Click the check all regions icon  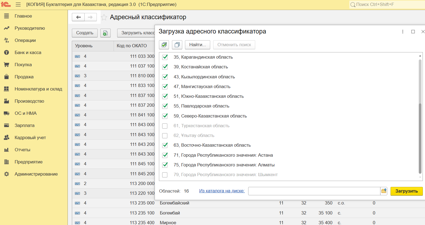(164, 45)
